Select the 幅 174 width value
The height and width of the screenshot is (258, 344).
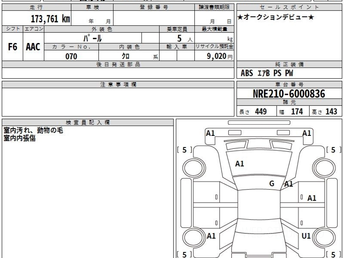tap(291, 112)
